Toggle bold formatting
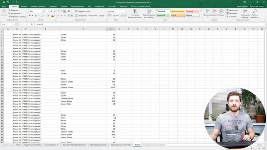The image size is (267, 150). [30, 16]
